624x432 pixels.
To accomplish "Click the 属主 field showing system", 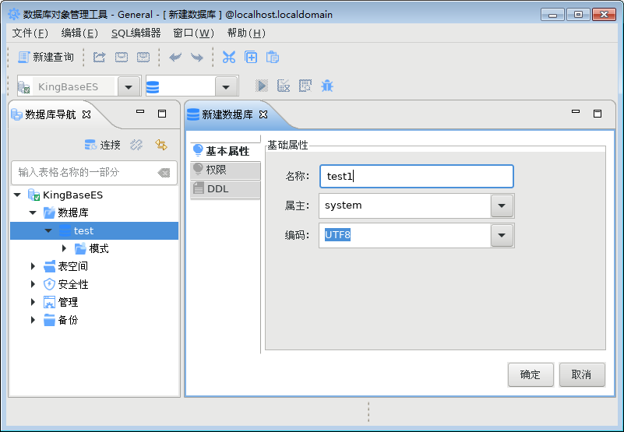I will tap(405, 205).
